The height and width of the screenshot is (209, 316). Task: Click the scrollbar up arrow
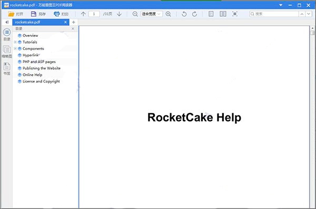coord(312,28)
